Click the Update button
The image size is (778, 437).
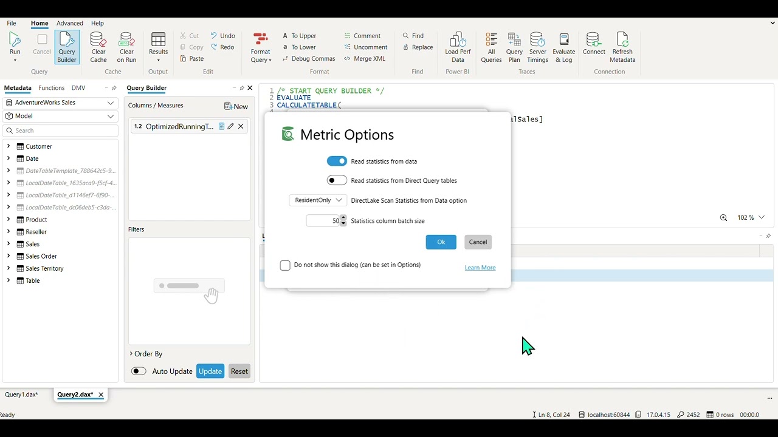[210, 371]
